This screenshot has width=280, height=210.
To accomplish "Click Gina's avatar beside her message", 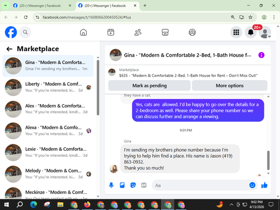I will [114, 169].
